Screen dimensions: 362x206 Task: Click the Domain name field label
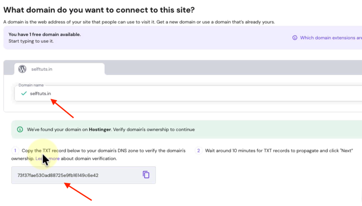[x=30, y=85]
